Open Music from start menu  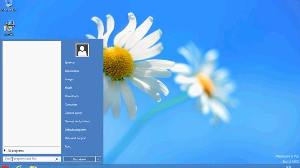(68, 88)
